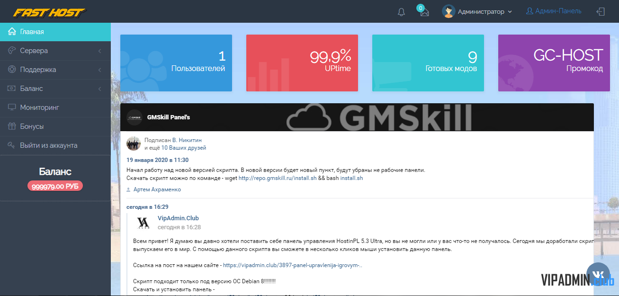Viewport: 619px width, 296px height.
Task: Click the administrator avatar picture
Action: coord(449,11)
